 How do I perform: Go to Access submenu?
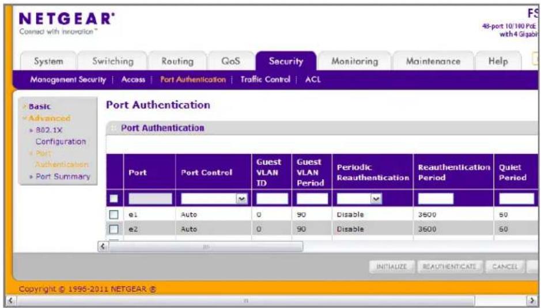click(x=133, y=80)
